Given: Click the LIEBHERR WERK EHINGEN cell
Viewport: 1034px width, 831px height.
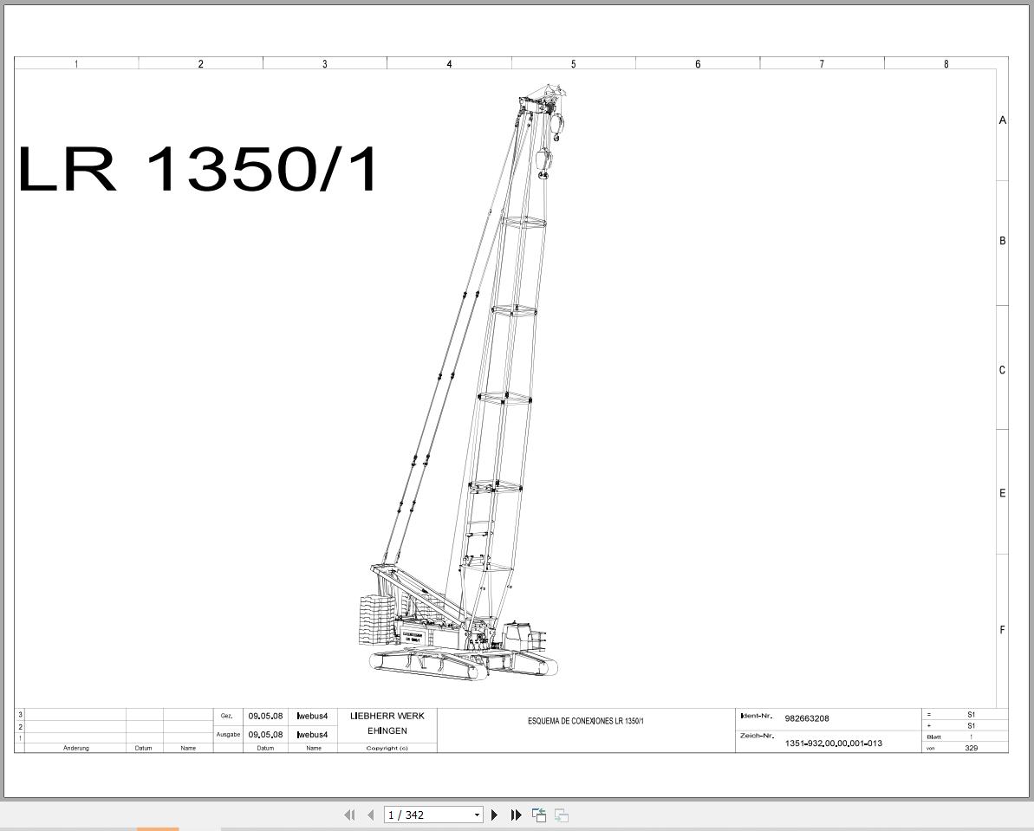Looking at the screenshot, I should click(x=387, y=723).
